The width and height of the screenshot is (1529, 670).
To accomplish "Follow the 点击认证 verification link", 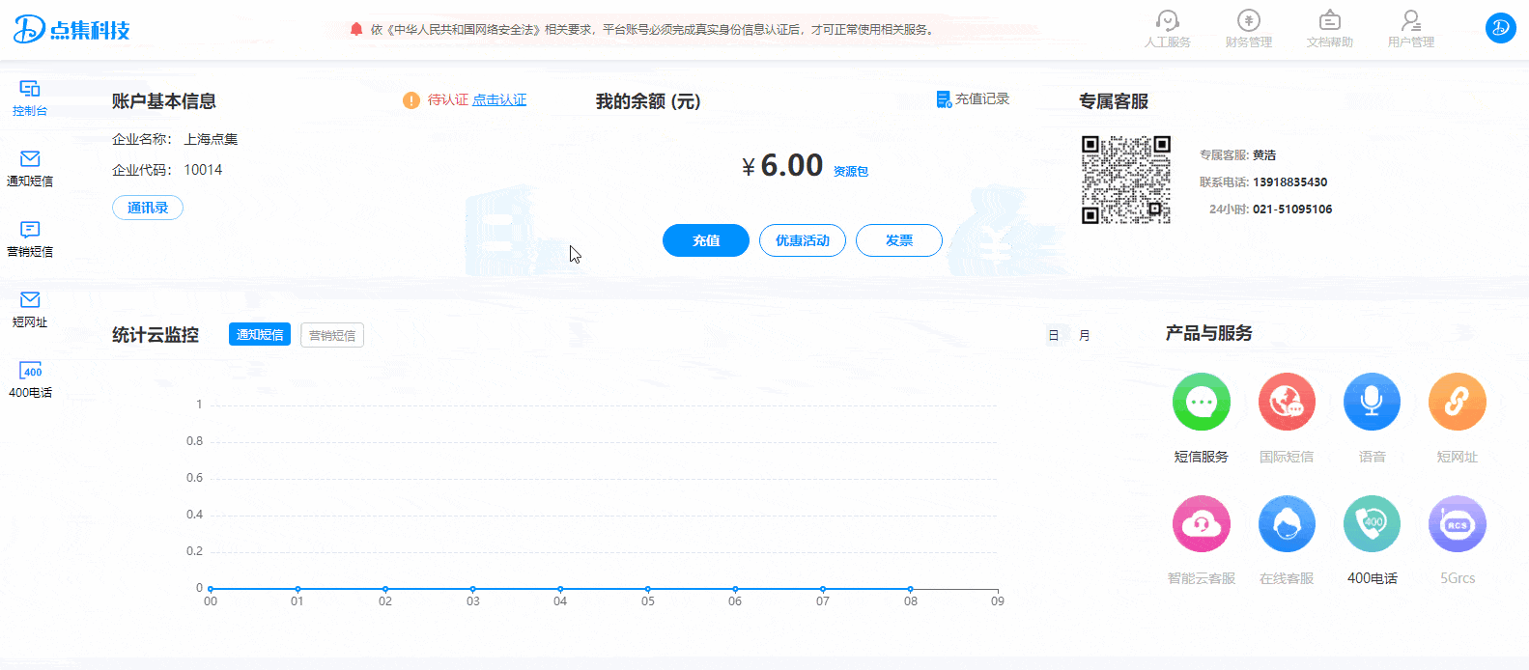I will [499, 100].
